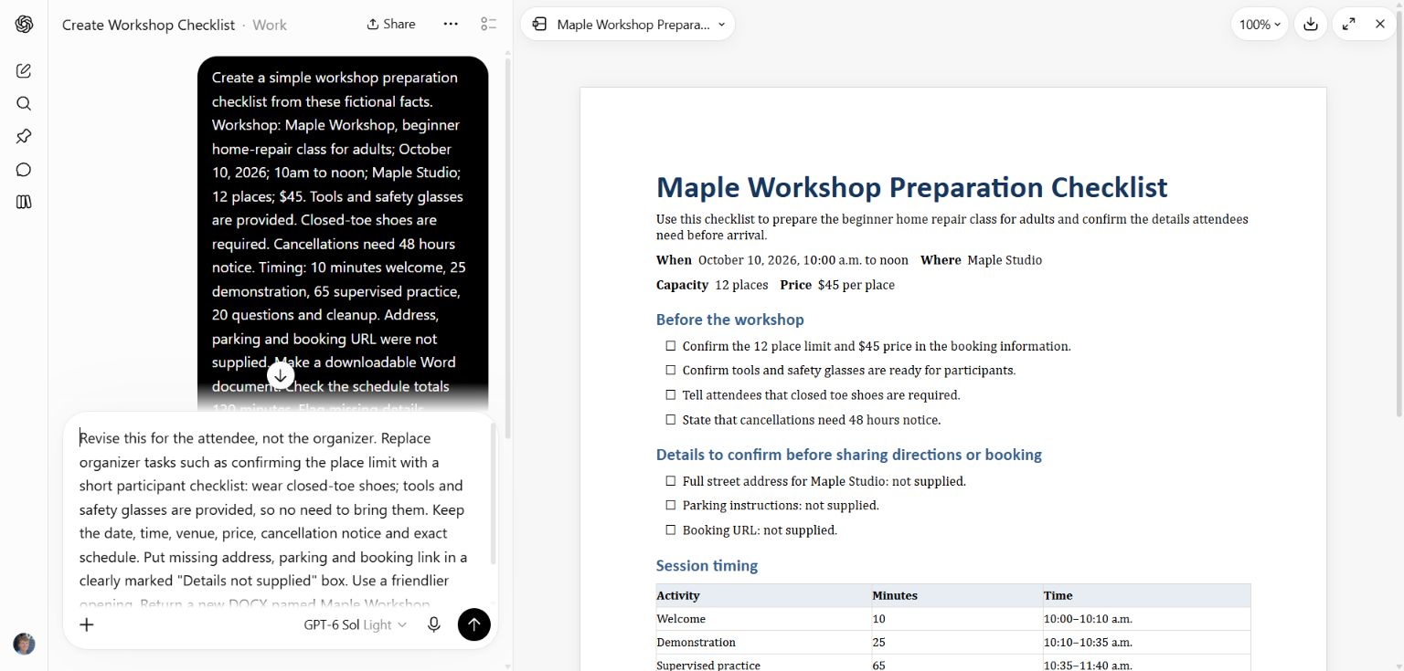Click the Work project label
1404x671 pixels.
click(x=270, y=26)
